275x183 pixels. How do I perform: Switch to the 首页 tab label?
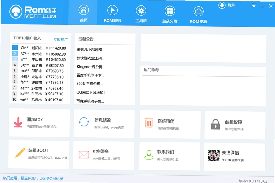(84, 20)
